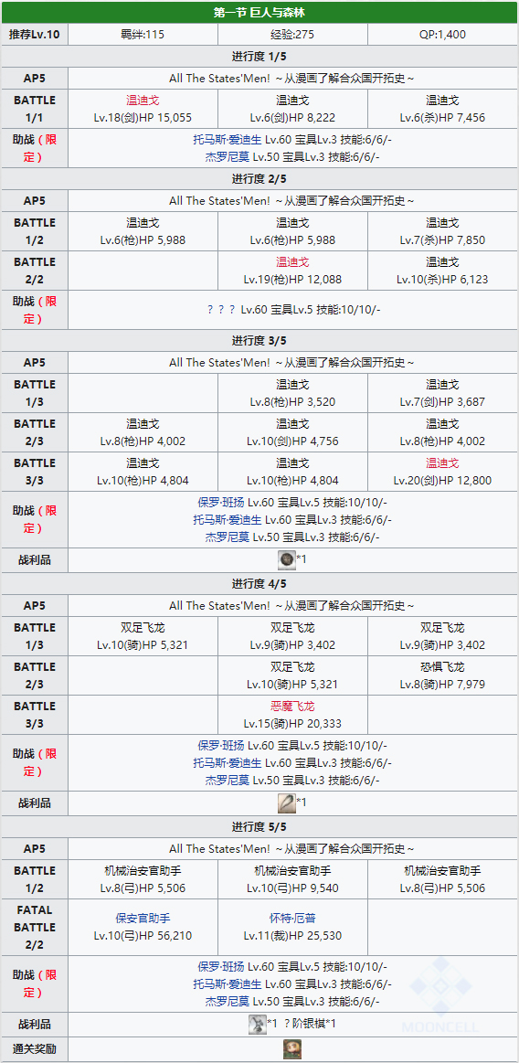Image resolution: width=519 pixels, height=1063 pixels.
Task: Click the feather loot icon under 进行度 4/5
Action: point(287,803)
